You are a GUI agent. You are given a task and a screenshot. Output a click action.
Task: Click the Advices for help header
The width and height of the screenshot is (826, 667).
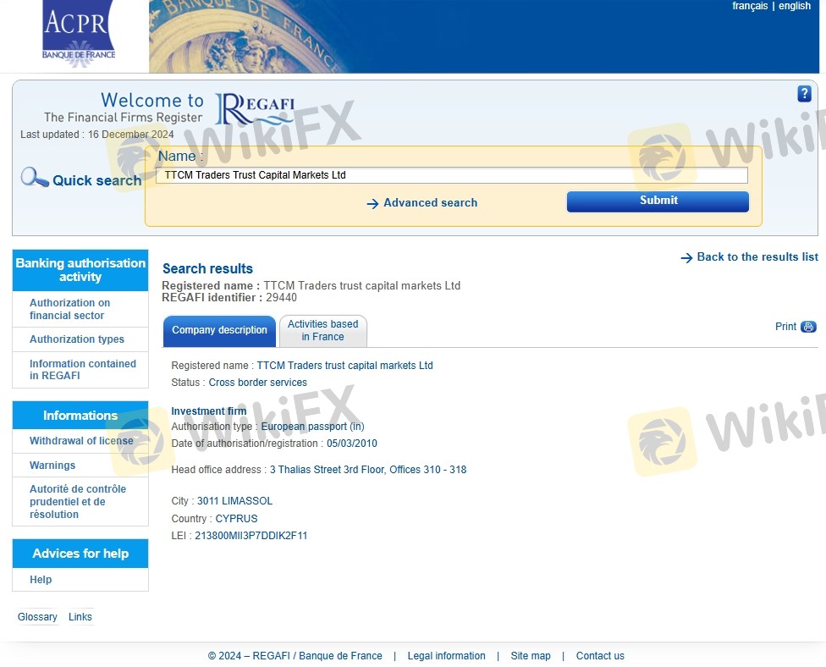[80, 554]
